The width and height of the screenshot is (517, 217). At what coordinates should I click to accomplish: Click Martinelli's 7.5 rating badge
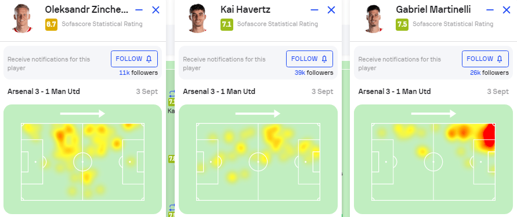pyautogui.click(x=402, y=24)
